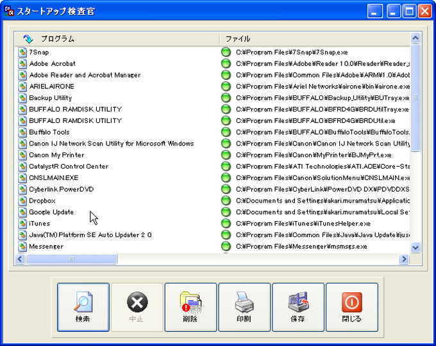Click the 閉じる (Close) button
This screenshot has height=346, width=436.
(352, 307)
